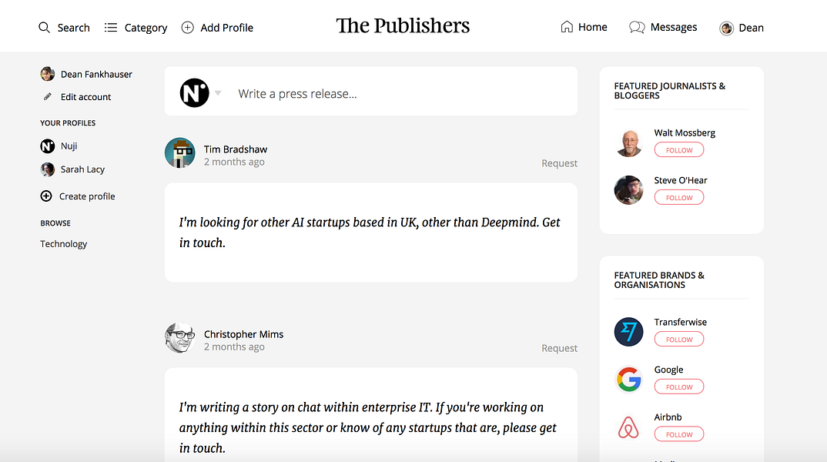This screenshot has width=827, height=462.
Task: Expand the Technology browse section
Action: click(x=63, y=243)
